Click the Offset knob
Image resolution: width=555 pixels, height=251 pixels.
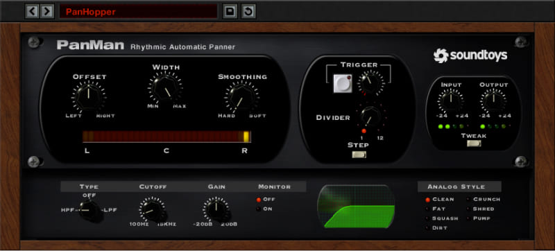[x=88, y=97]
